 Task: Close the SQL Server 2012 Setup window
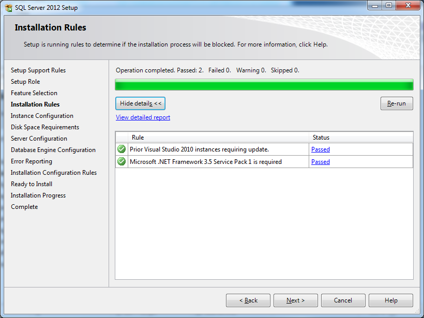click(x=408, y=5)
